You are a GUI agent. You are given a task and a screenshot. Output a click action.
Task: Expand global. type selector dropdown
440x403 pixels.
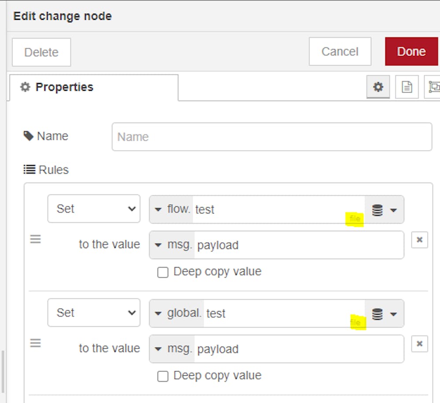click(176, 313)
